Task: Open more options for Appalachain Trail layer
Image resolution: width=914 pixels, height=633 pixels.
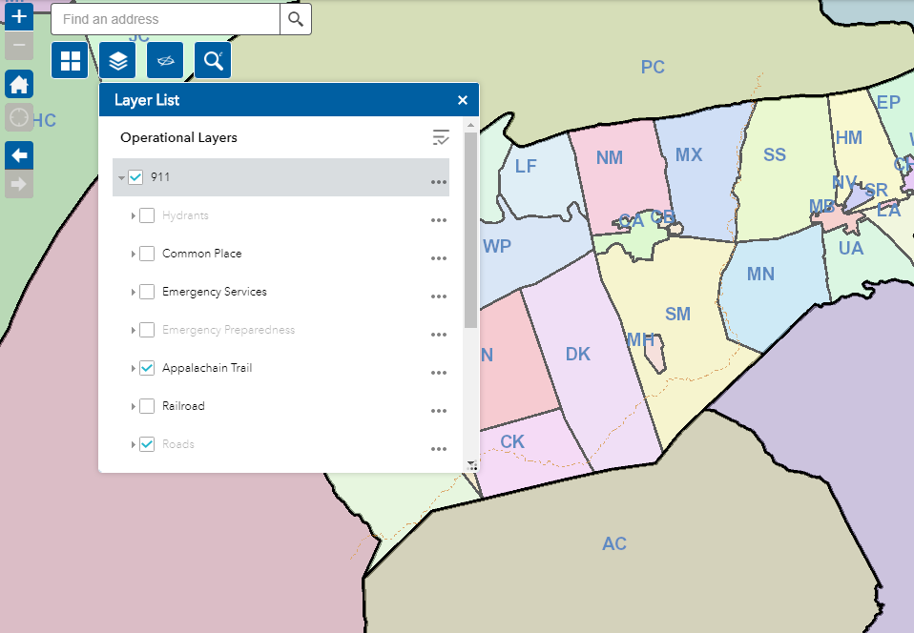Action: 438,374
